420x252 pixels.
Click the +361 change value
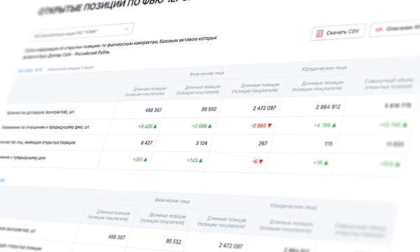point(140,160)
